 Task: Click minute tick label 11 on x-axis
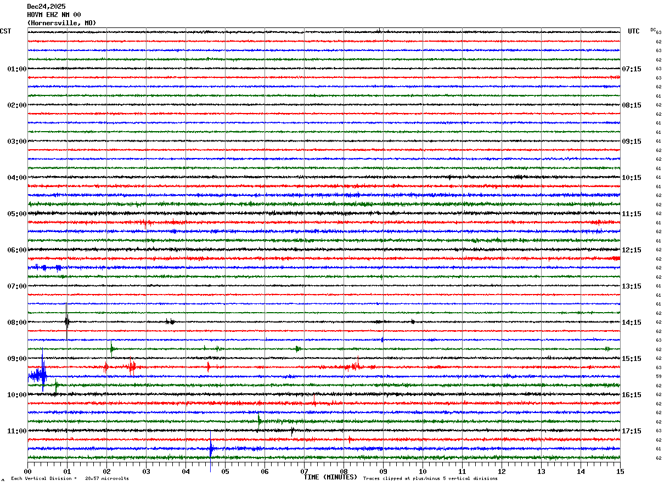(x=462, y=471)
